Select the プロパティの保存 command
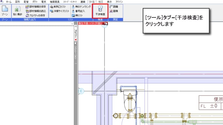Viewport: 223px width, 125px height. [36, 15]
